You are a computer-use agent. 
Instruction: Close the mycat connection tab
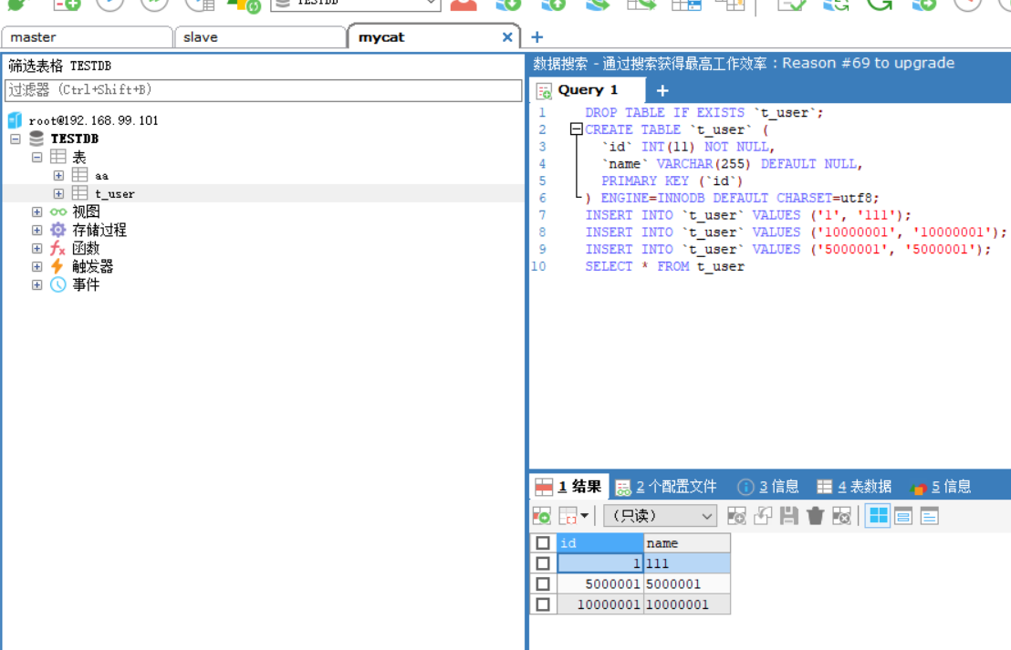507,37
